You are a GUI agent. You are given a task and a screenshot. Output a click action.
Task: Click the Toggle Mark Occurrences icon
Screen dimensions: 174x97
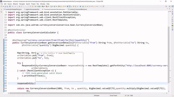[x=70, y=6]
